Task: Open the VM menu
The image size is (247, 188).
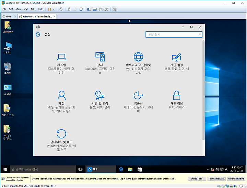Action: point(26,9)
